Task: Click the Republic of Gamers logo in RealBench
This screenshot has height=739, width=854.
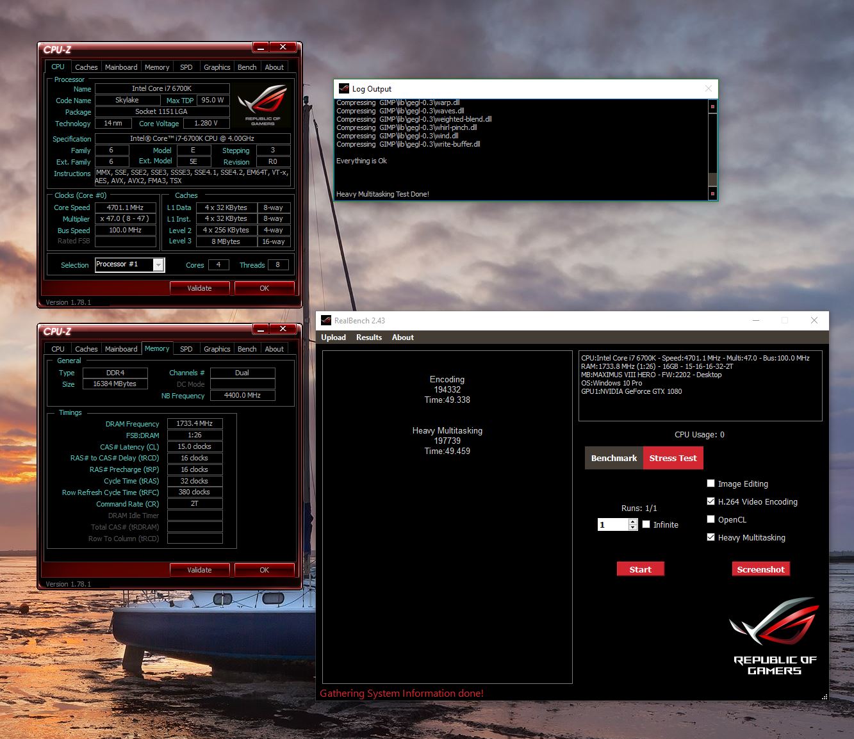Action: [774, 636]
